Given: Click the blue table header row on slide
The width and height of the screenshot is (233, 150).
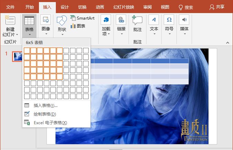Looking at the screenshot, I should [140, 61].
